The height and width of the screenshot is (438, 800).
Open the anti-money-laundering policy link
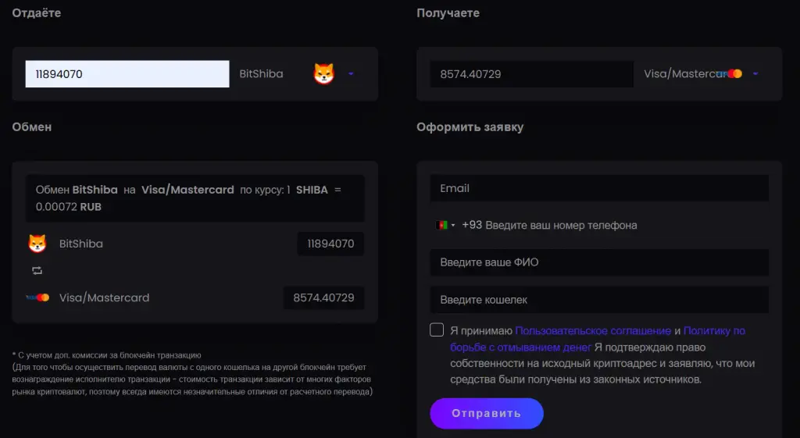[x=598, y=339]
